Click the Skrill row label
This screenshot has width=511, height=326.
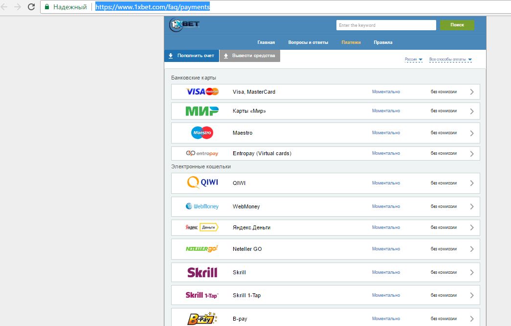(x=239, y=272)
